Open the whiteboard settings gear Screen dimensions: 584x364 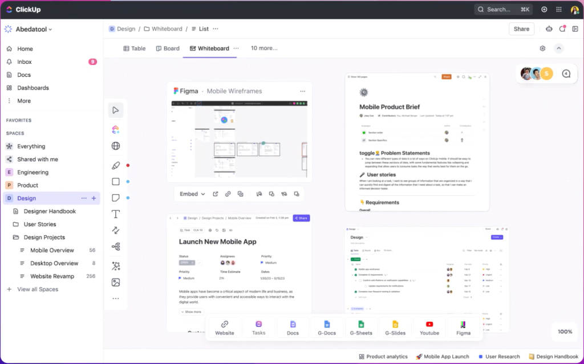tap(543, 48)
